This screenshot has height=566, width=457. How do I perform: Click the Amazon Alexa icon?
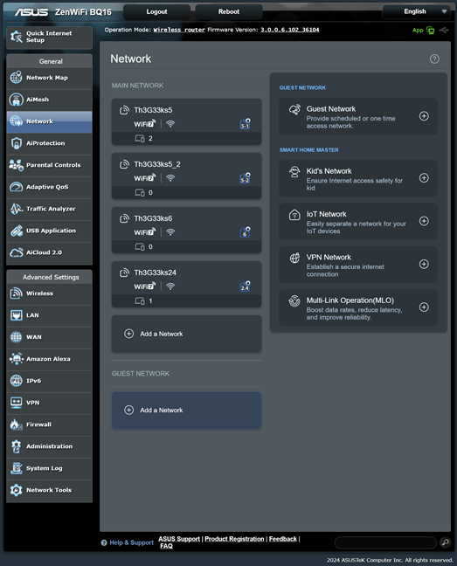[17, 359]
